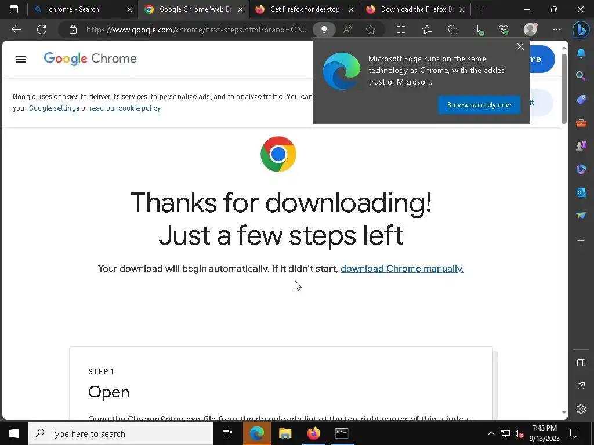Add page to favorites star icon
The image size is (594, 445).
coord(371,30)
